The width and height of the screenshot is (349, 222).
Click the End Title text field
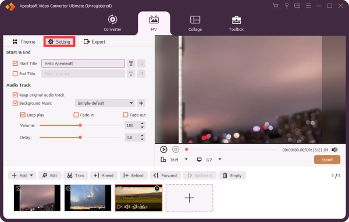click(x=83, y=74)
